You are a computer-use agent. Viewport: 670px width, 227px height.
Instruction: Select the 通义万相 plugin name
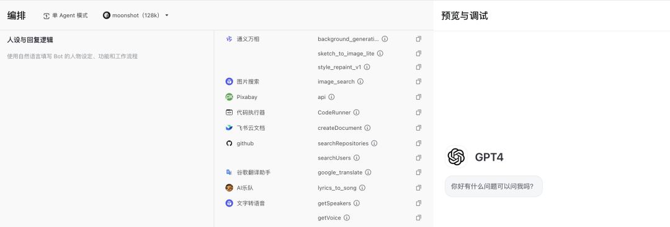pyautogui.click(x=248, y=39)
